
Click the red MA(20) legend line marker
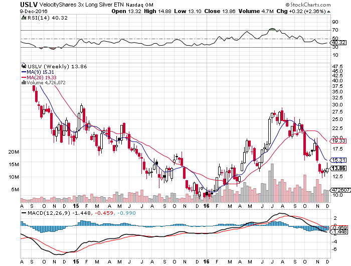[x=24, y=77]
